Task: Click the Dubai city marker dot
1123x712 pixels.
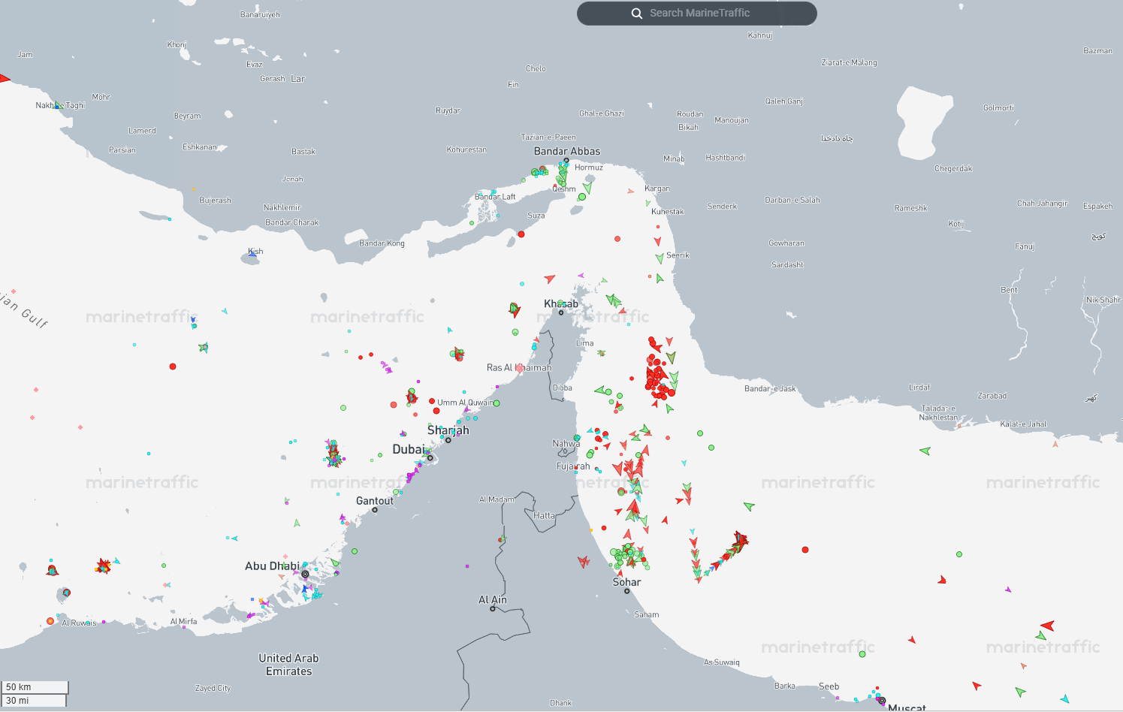Action: 430,457
